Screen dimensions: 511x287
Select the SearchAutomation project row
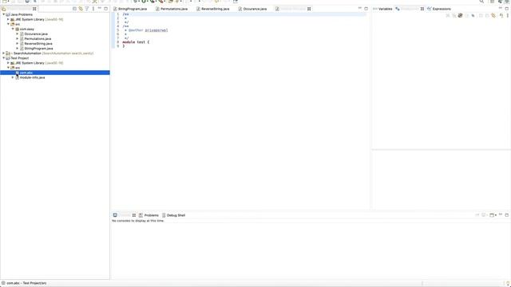click(x=55, y=53)
